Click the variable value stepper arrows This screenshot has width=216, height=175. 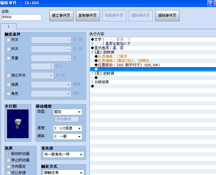tap(51, 67)
